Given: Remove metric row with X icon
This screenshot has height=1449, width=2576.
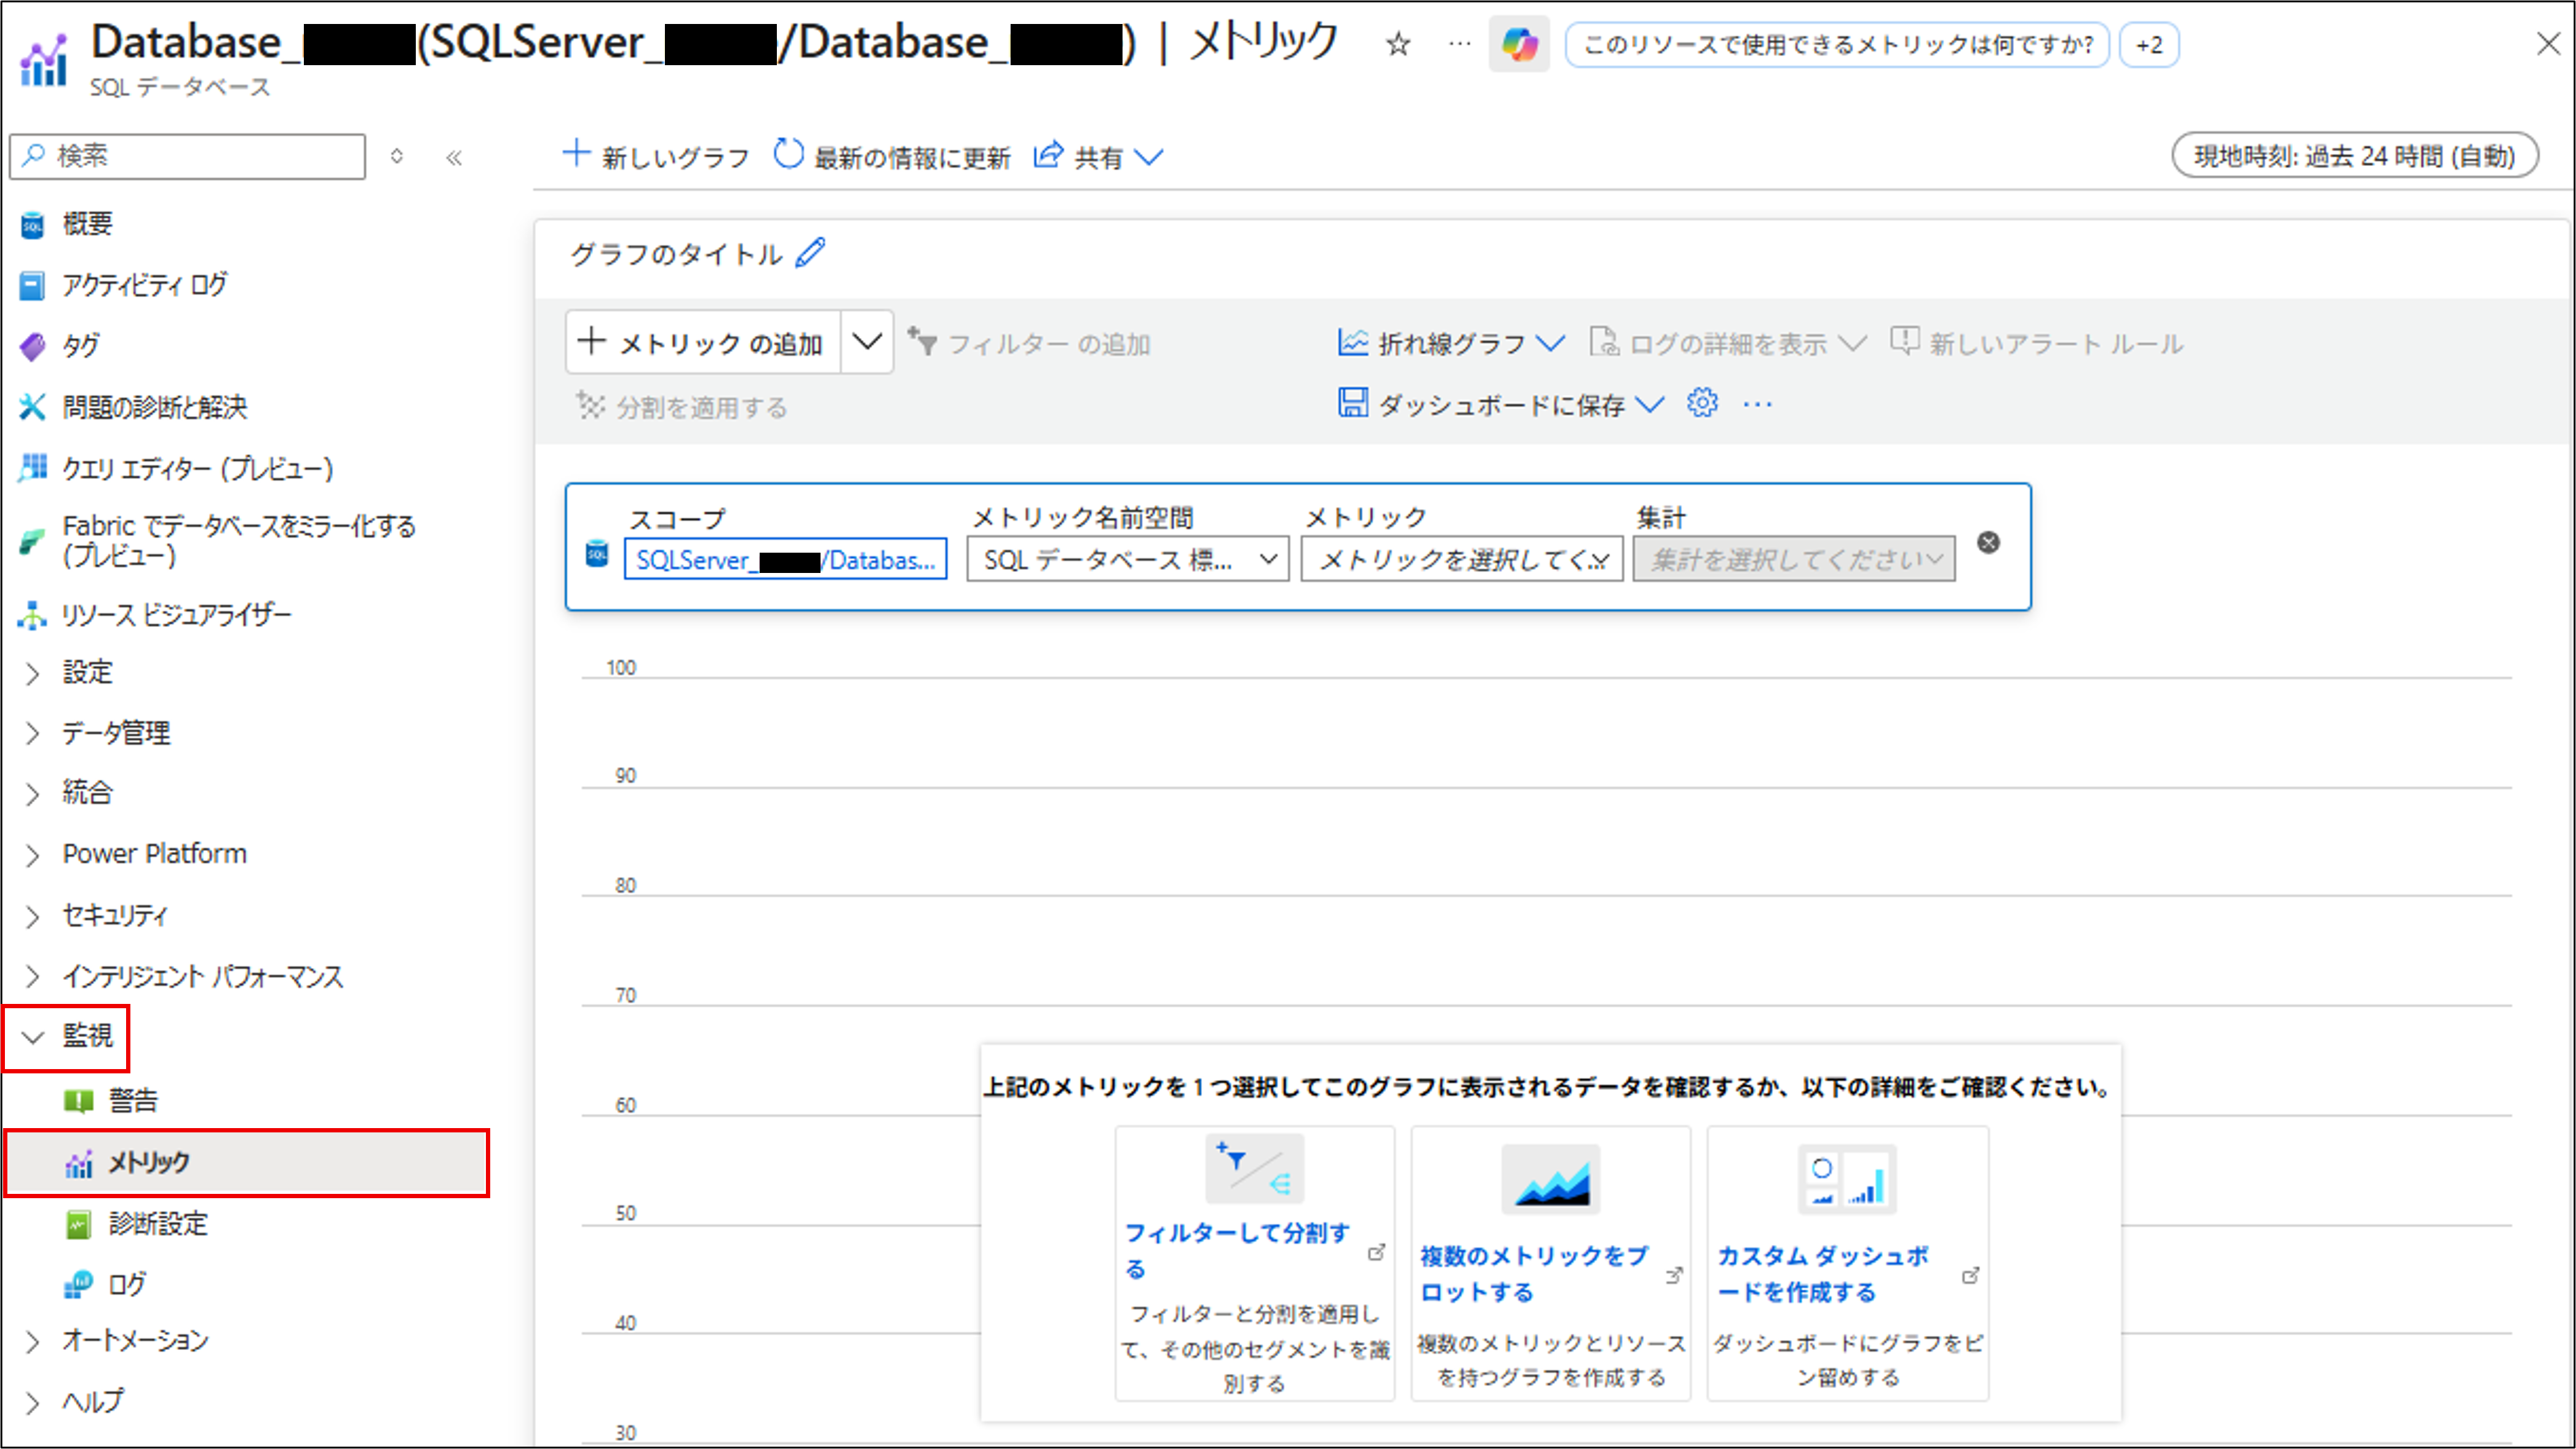Looking at the screenshot, I should [1988, 543].
